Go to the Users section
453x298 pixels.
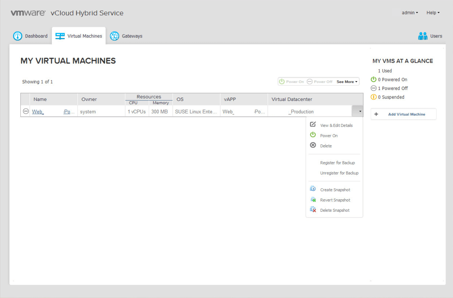click(430, 36)
